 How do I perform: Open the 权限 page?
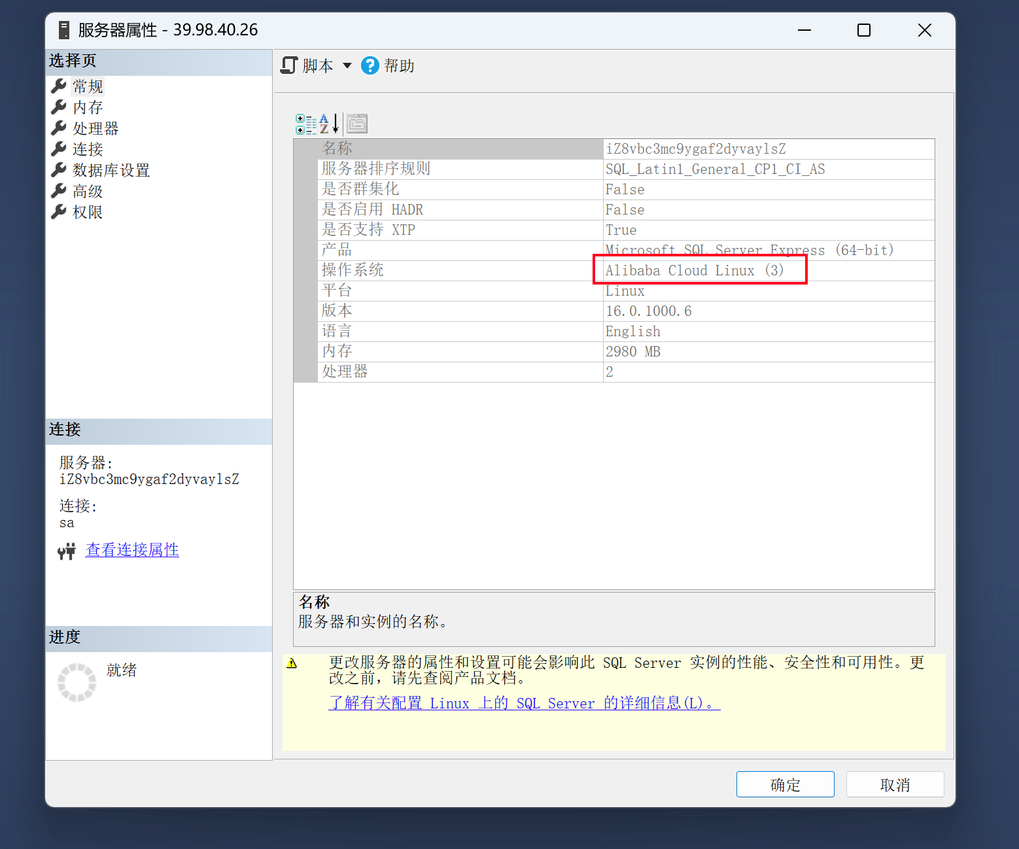88,212
